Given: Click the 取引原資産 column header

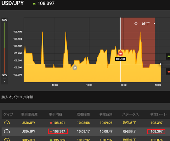Looking at the screenshot, I should 29,114.
